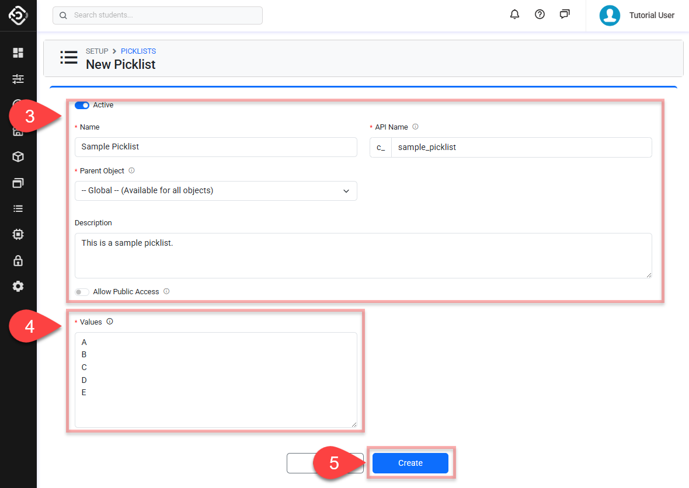Open the gear settings icon in sidebar
The width and height of the screenshot is (689, 488).
[x=18, y=286]
